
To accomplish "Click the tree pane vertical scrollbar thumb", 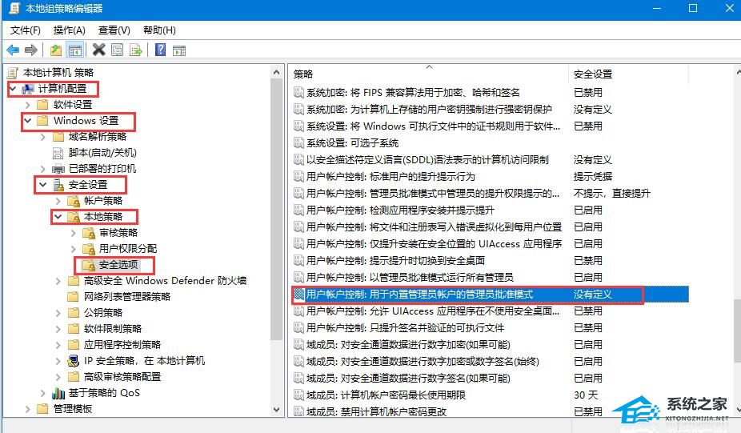I will 277,210.
